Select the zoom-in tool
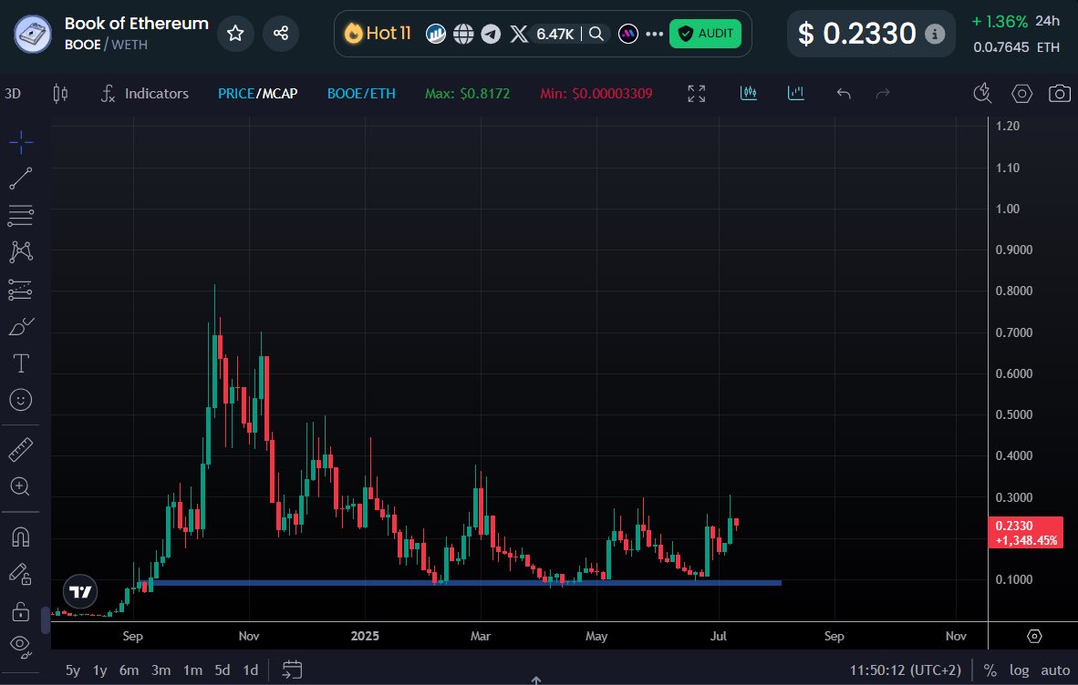Viewport: 1078px width, 685px height. point(21,486)
